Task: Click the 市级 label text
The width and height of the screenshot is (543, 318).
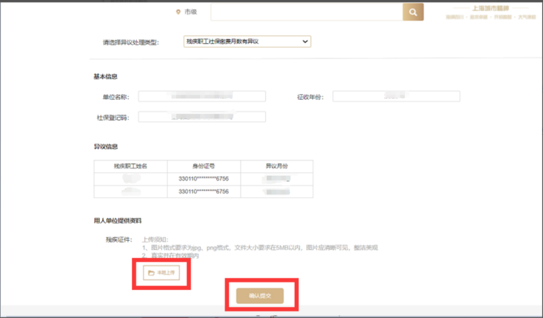Action: (x=191, y=12)
